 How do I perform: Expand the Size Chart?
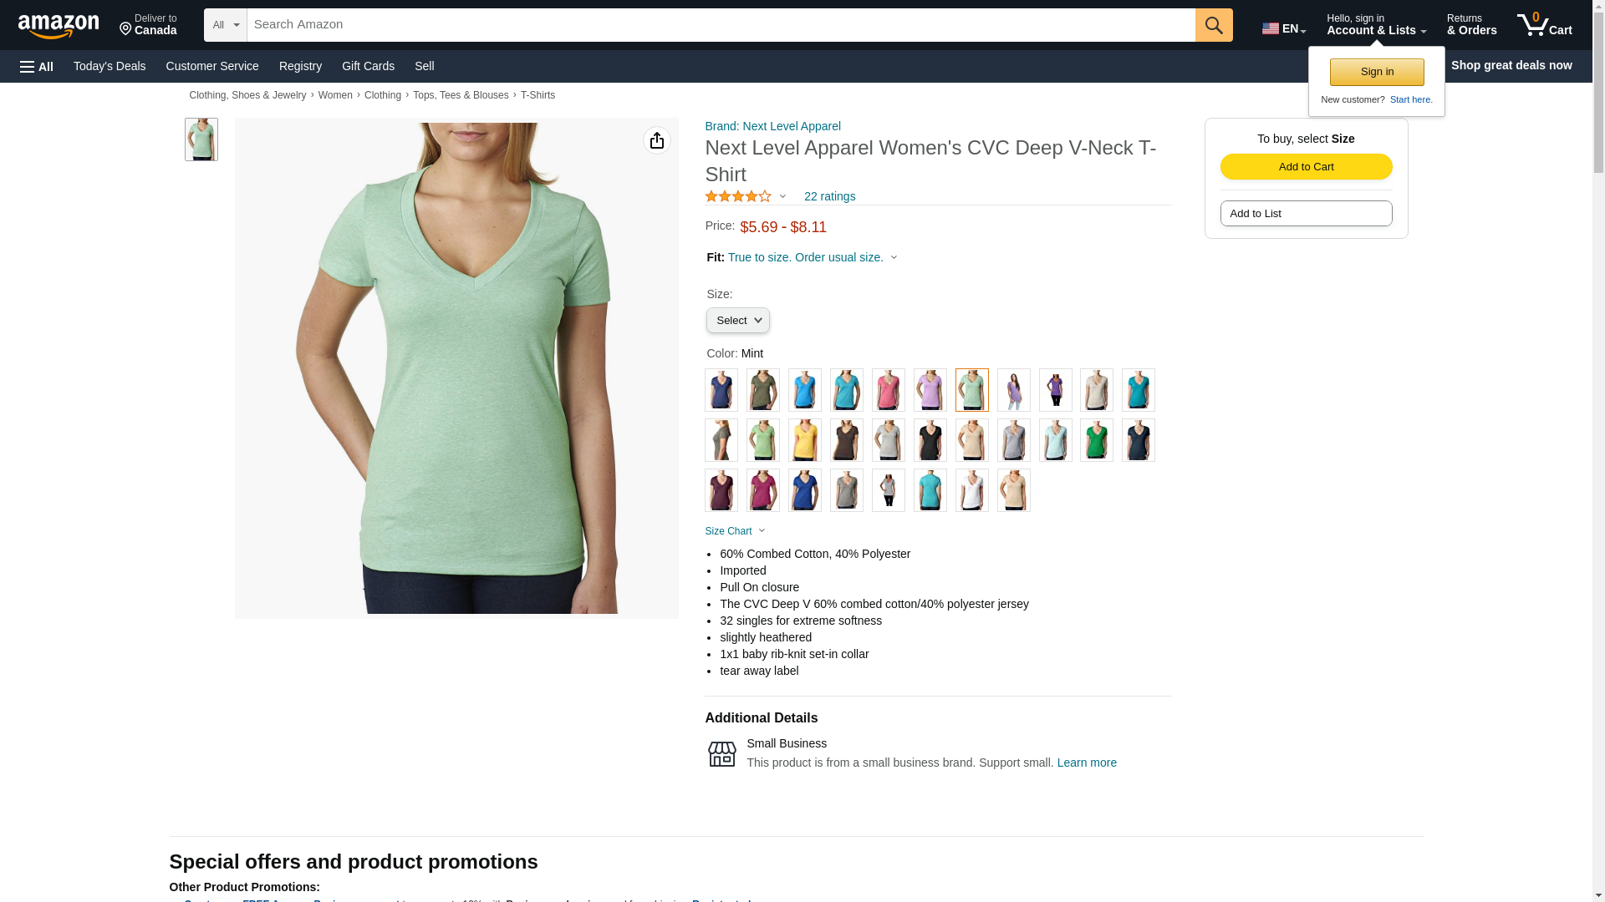click(736, 531)
